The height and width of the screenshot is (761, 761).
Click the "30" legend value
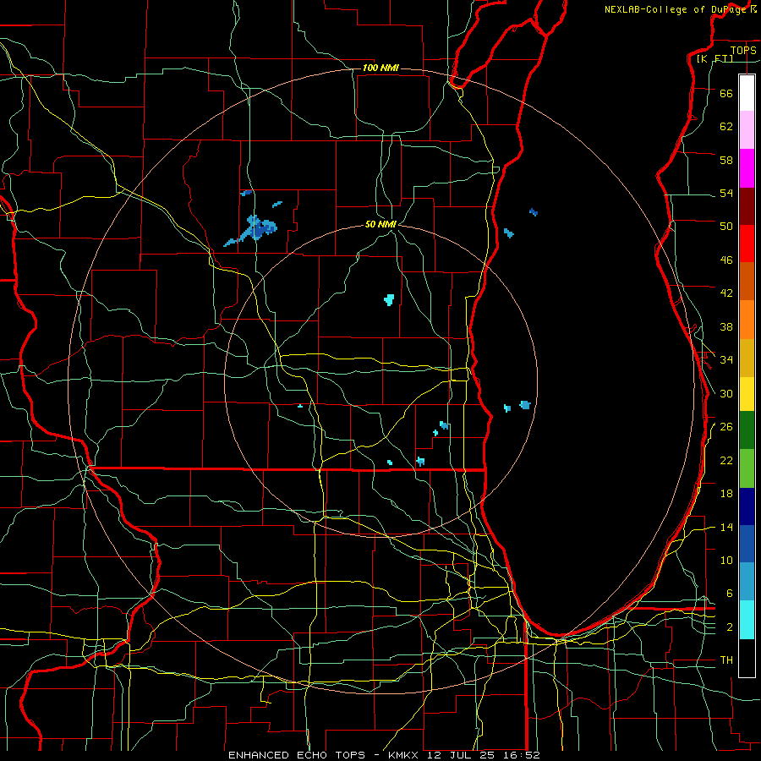point(726,394)
